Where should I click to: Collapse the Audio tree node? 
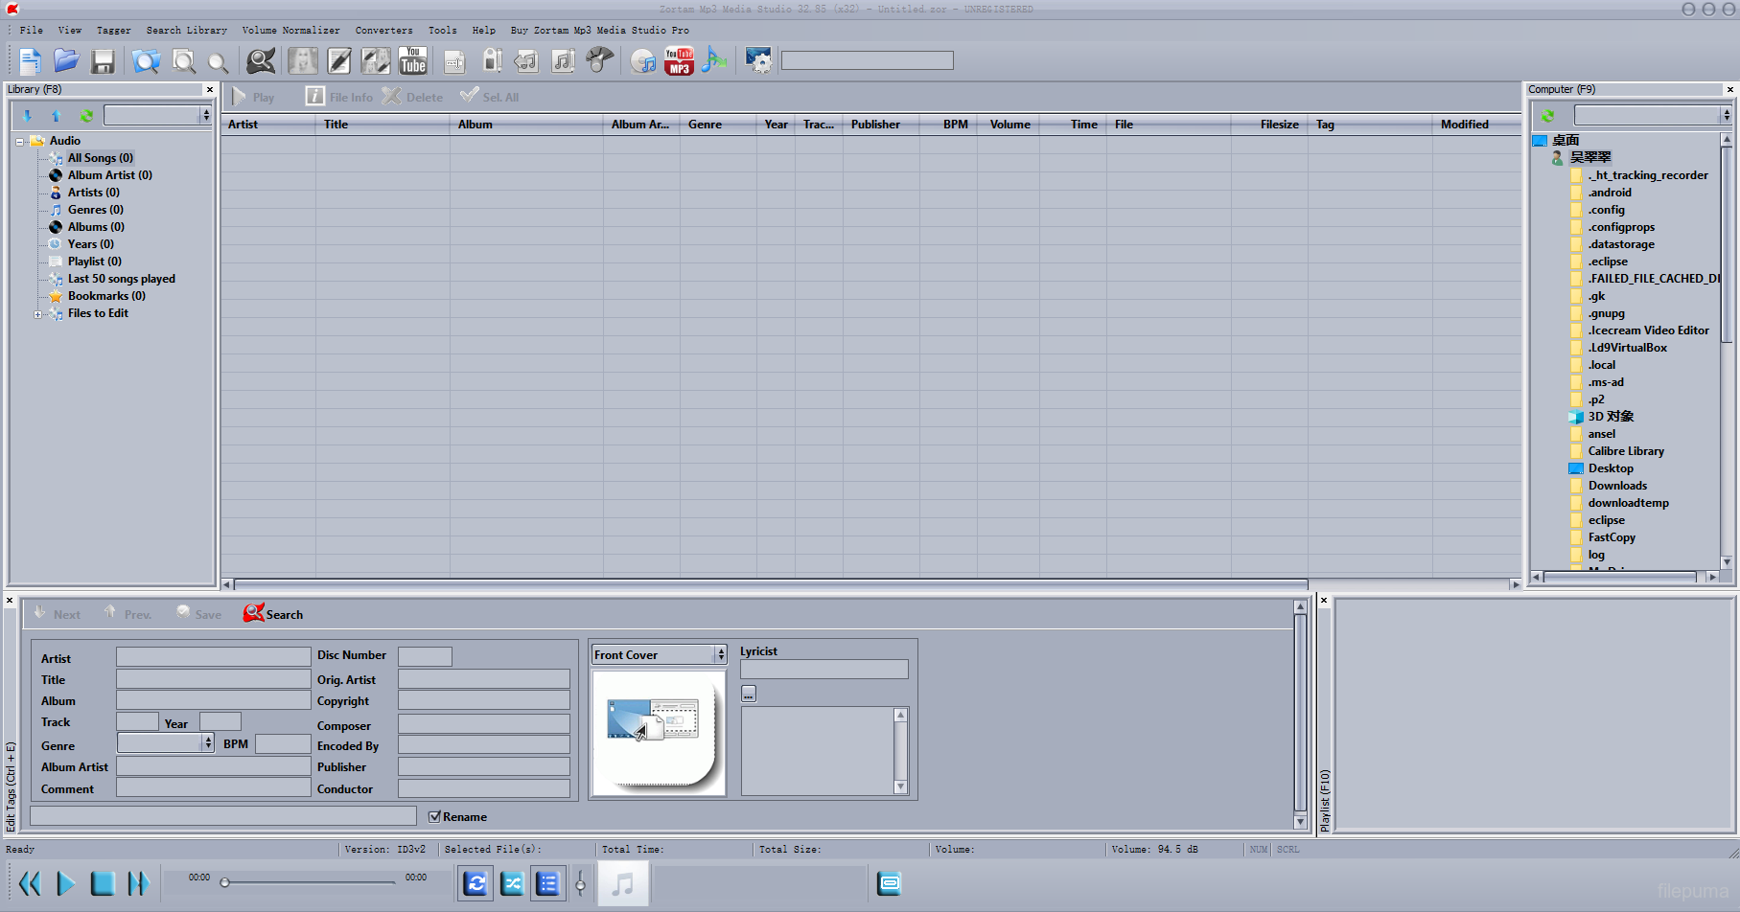[19, 140]
